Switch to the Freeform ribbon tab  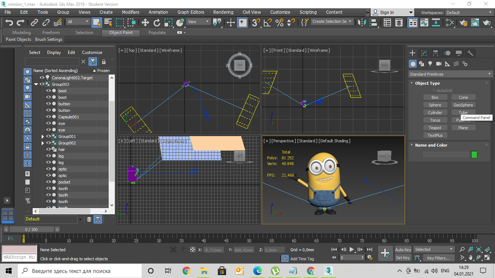51,33
